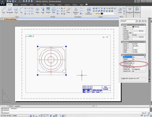
Task: Select the Rectangle drawing tool
Action: [x=10, y=11]
